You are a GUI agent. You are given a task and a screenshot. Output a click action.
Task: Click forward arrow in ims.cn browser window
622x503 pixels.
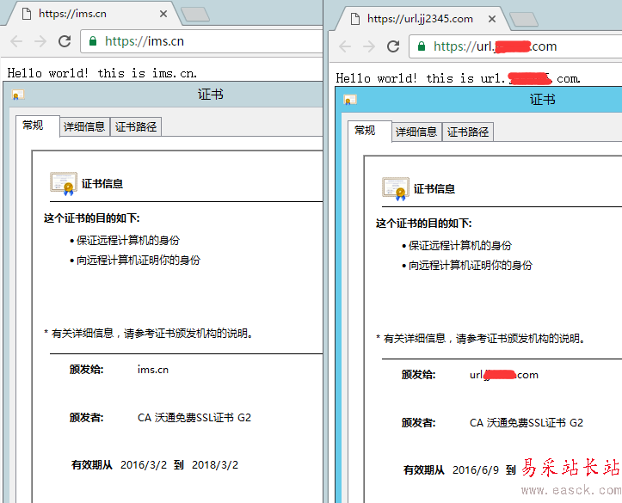tap(40, 41)
